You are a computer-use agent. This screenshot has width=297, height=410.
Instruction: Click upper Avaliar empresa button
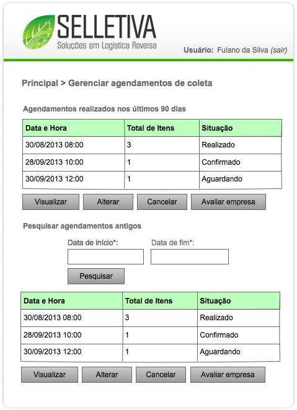tap(228, 202)
